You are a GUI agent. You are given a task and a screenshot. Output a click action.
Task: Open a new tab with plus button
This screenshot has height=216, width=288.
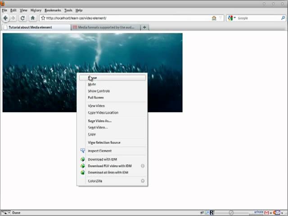144,27
